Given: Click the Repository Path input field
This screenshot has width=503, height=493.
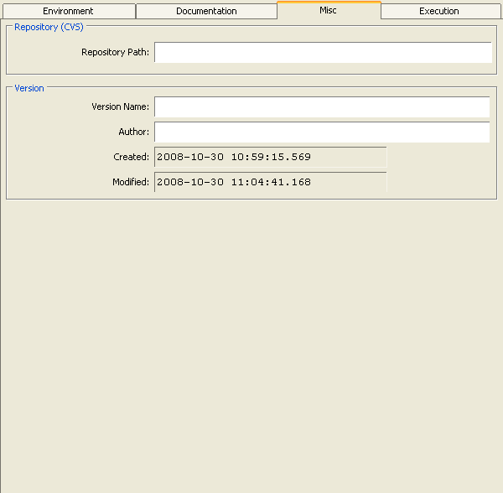Looking at the screenshot, I should (323, 53).
